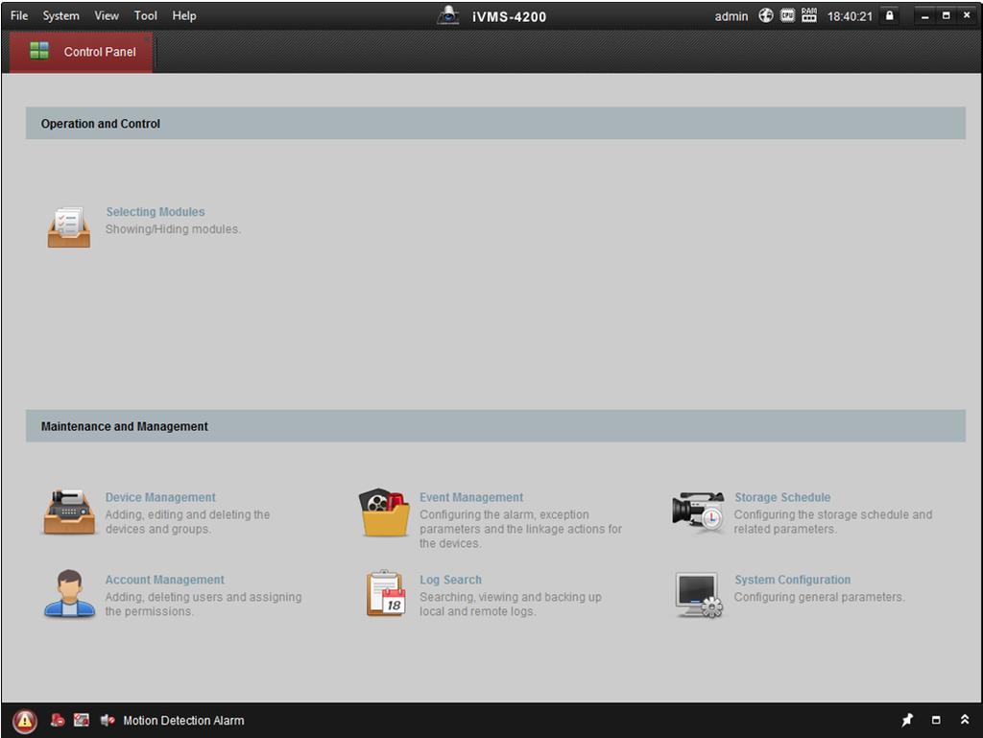Open the View menu
Viewport: 983px width, 738px height.
pos(107,15)
